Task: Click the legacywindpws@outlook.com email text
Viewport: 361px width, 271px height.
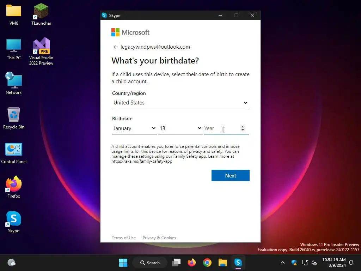Action: point(155,47)
